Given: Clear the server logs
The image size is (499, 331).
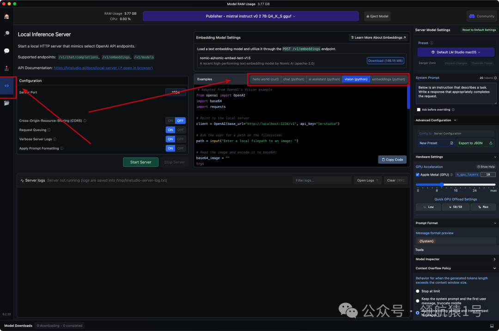Looking at the screenshot, I should pyautogui.click(x=396, y=180).
